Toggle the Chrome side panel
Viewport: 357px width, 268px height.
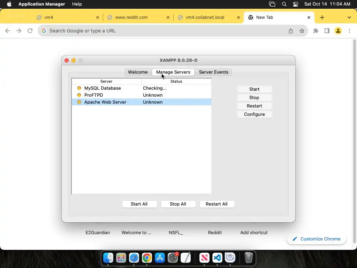coord(327,31)
